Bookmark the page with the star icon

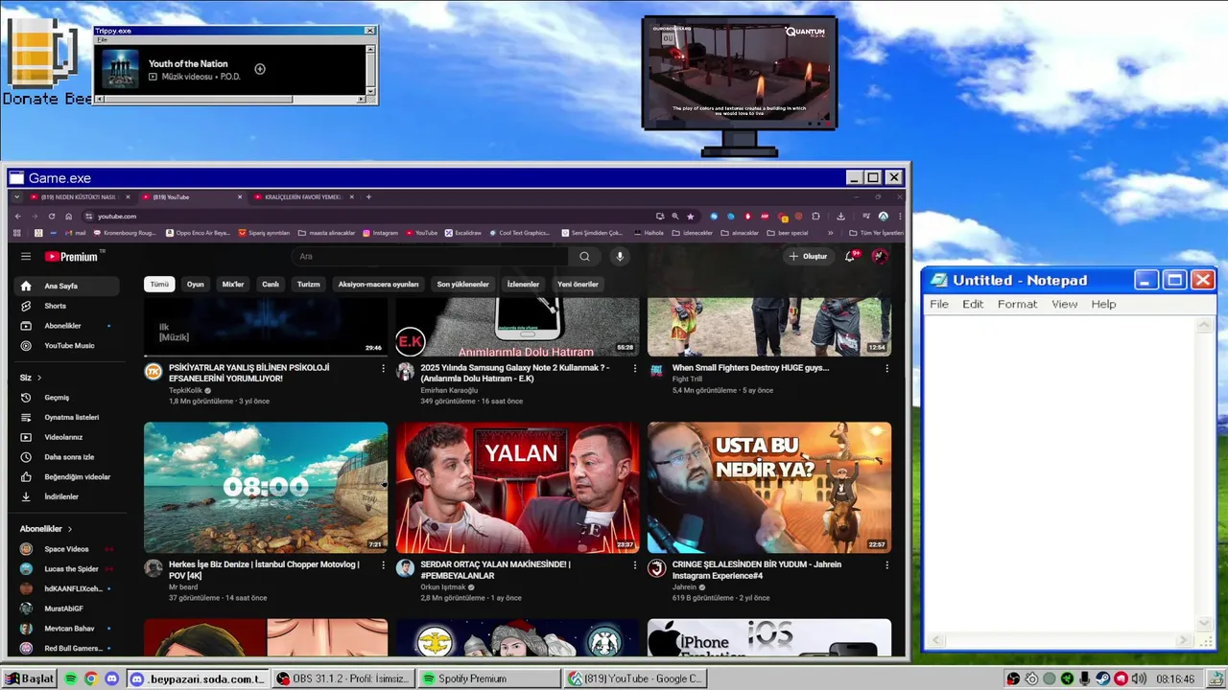[x=690, y=217]
